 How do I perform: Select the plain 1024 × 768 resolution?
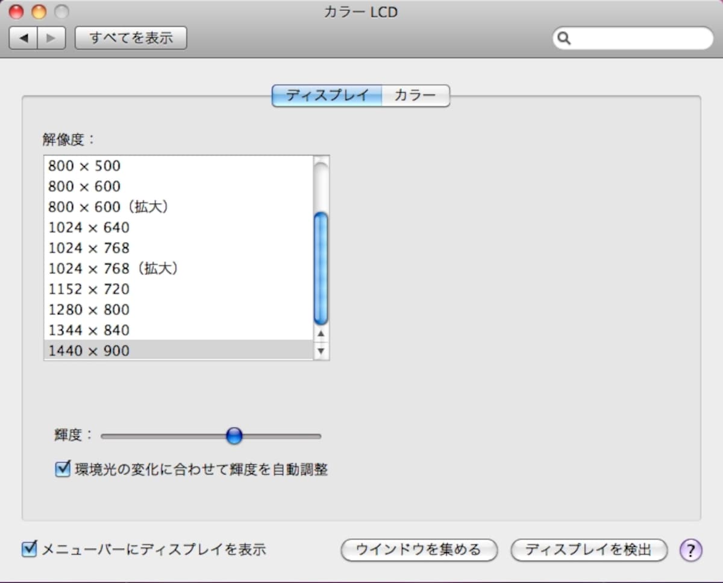point(178,248)
